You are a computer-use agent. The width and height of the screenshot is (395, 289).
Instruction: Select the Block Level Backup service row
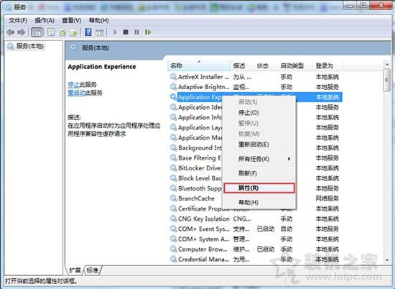pos(256,178)
